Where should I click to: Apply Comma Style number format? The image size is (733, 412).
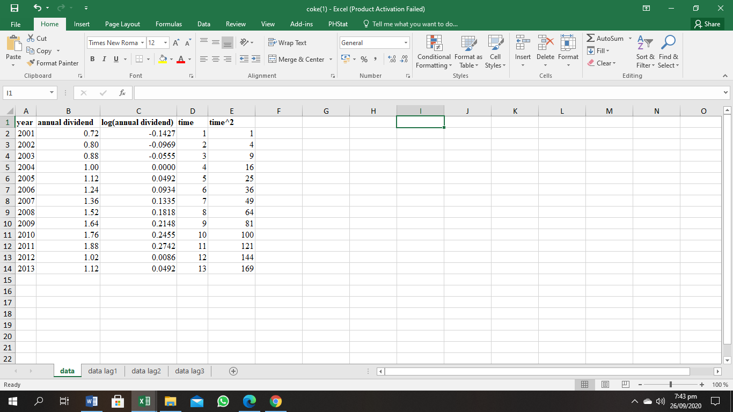click(375, 59)
